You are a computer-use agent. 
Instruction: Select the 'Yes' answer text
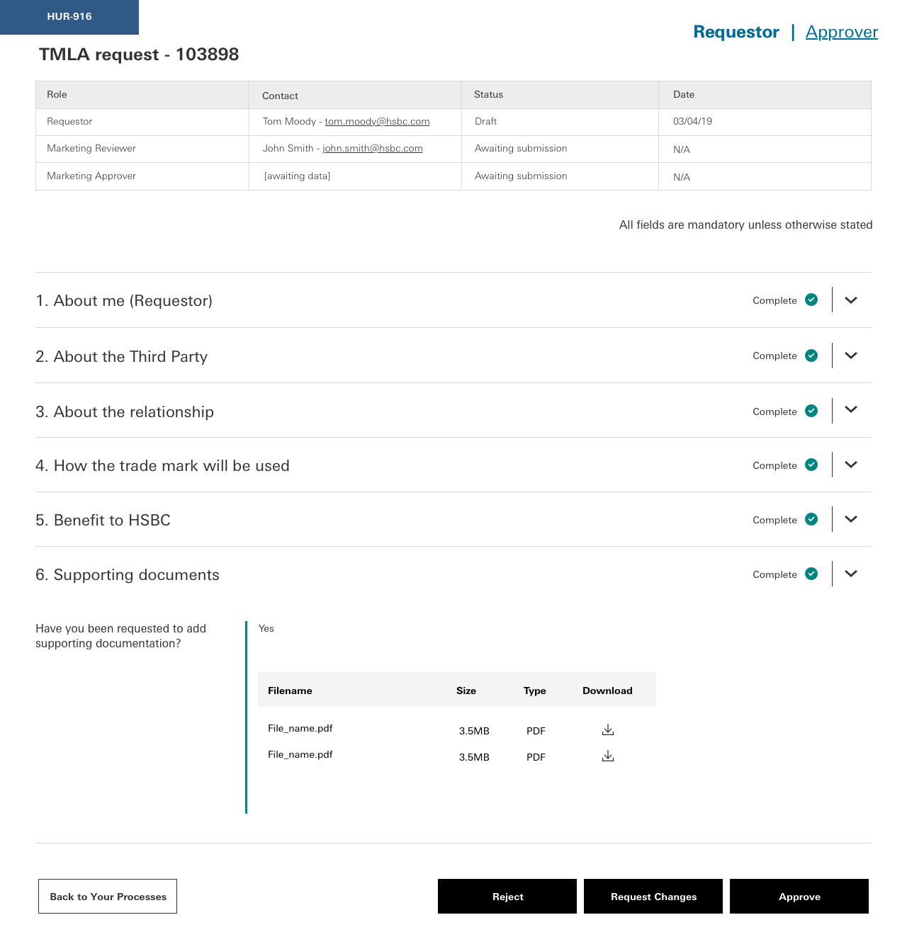click(266, 629)
